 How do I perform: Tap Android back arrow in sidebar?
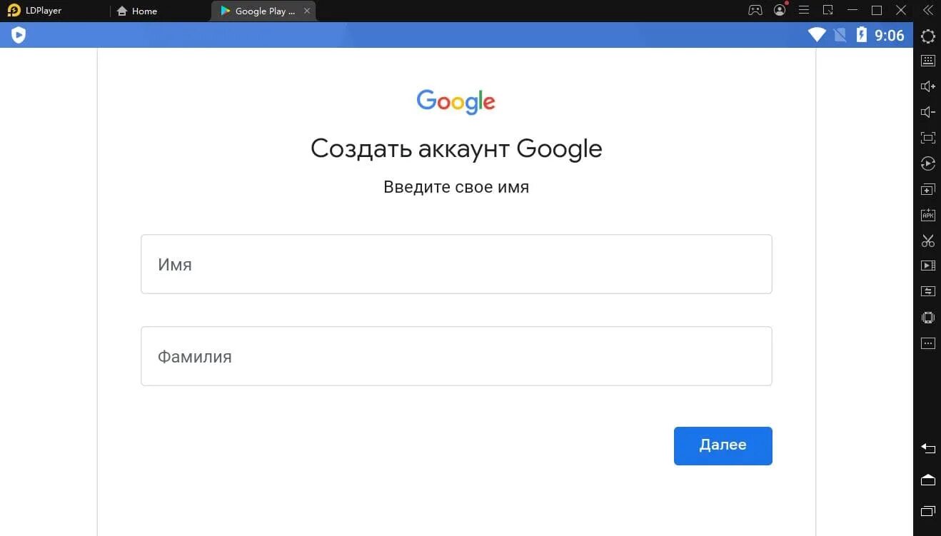point(927,448)
